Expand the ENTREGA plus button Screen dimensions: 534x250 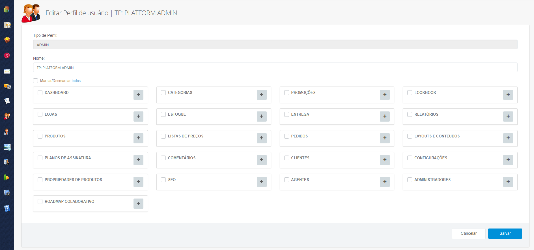tap(385, 117)
